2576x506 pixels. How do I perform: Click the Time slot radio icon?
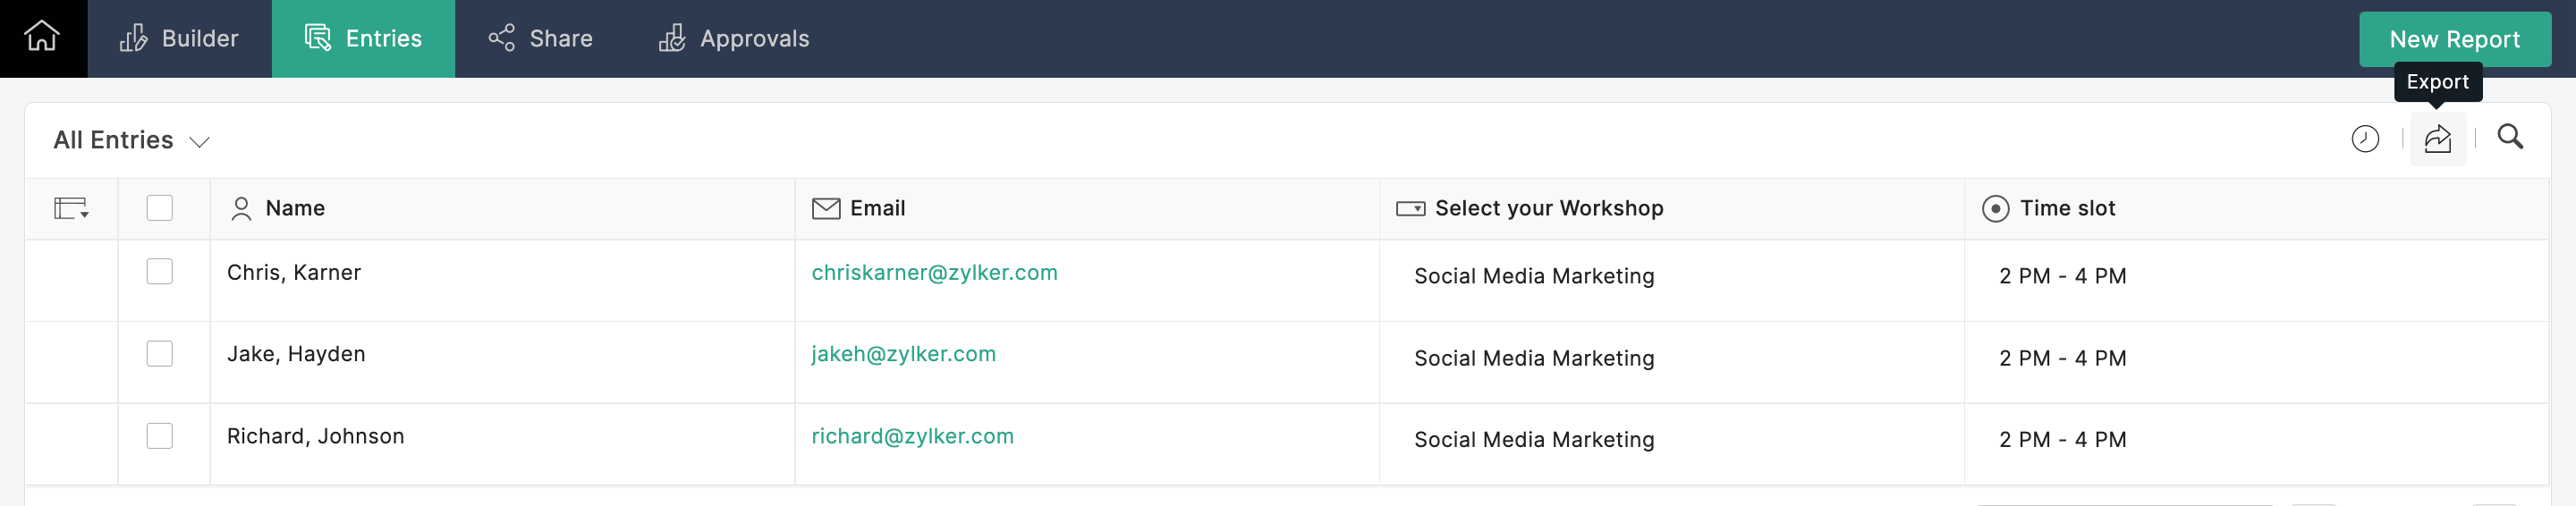point(1994,208)
